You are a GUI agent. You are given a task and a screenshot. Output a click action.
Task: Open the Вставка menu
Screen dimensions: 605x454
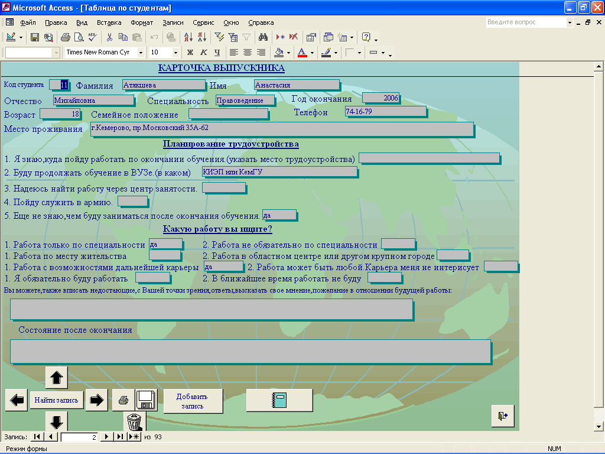pyautogui.click(x=109, y=23)
